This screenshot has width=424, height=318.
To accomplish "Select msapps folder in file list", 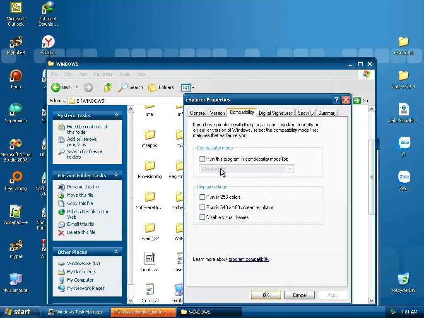I will pos(149,138).
